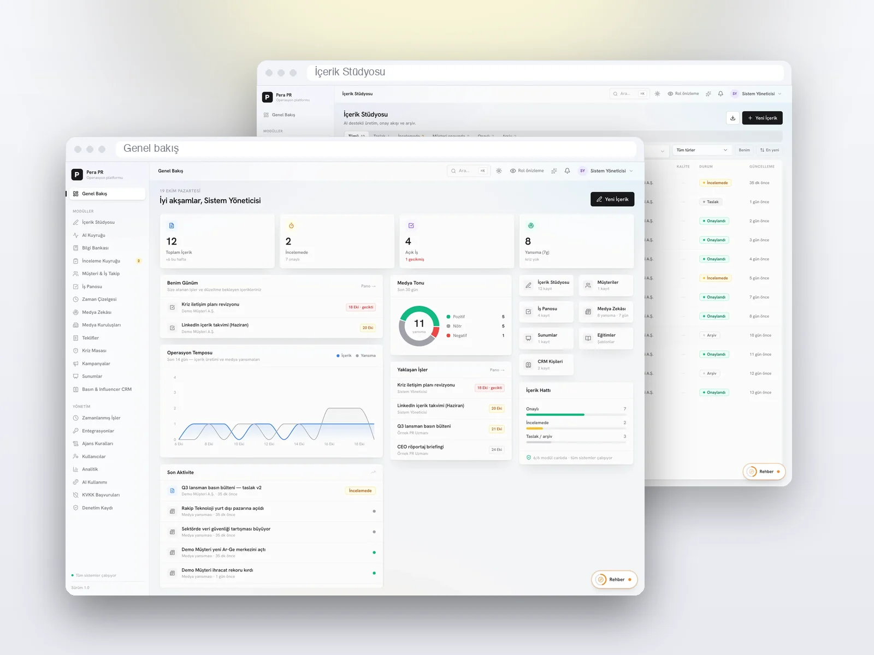874x655 pixels.
Task: Toggle the sun theme icon in header
Action: click(x=499, y=171)
